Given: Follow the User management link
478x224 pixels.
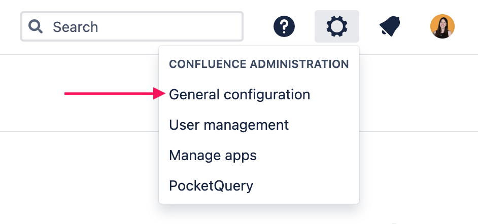Looking at the screenshot, I should click(x=229, y=125).
